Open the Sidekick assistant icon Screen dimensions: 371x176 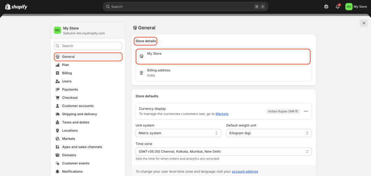point(326,6)
